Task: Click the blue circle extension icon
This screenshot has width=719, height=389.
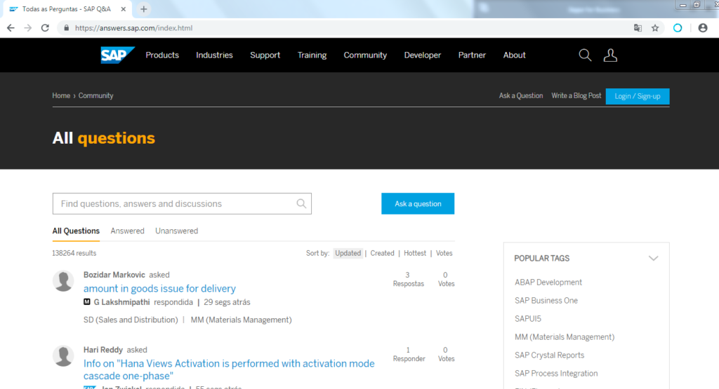Action: coord(678,28)
